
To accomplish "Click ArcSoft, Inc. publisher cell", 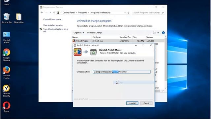I will (98, 41).
